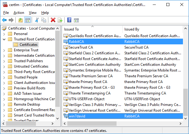This screenshot has height=134, width=189.
Task: Select the RabbitCA certificate row
Action: (x=123, y=42)
